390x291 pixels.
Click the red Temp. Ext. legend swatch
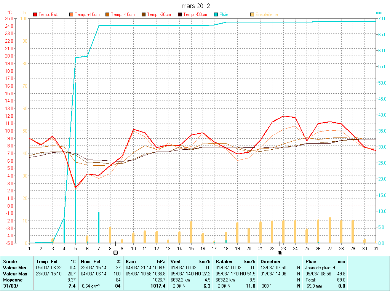(35, 14)
